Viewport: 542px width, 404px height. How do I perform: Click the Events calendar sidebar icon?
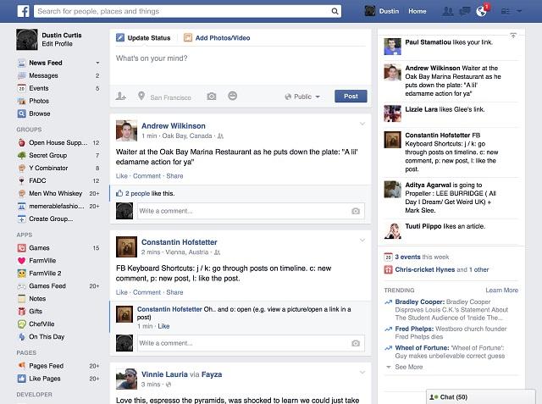pos(21,88)
